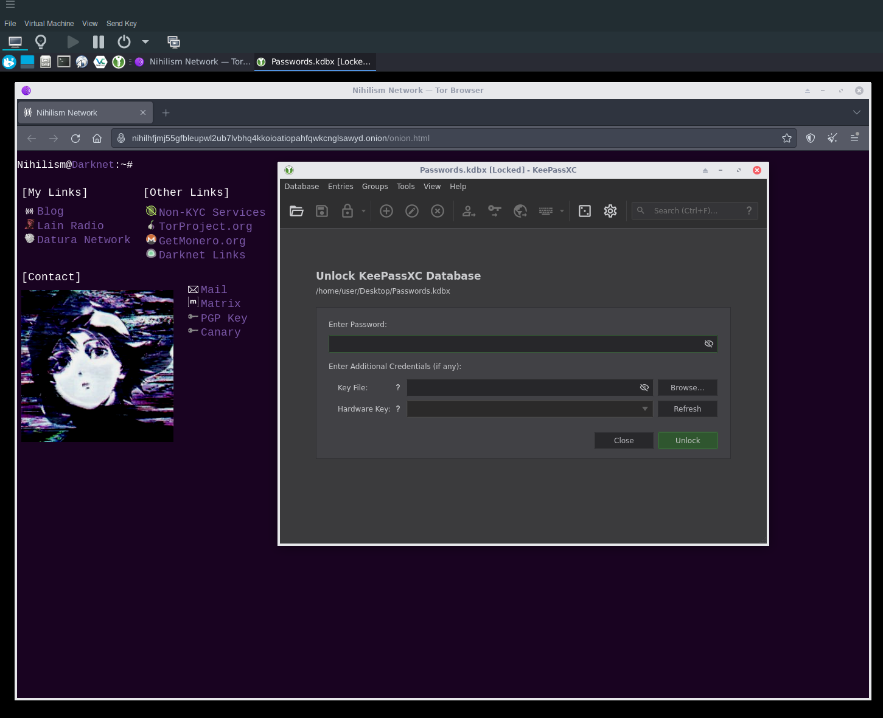
Task: Click Browse... for the key file
Action: [x=688, y=387]
